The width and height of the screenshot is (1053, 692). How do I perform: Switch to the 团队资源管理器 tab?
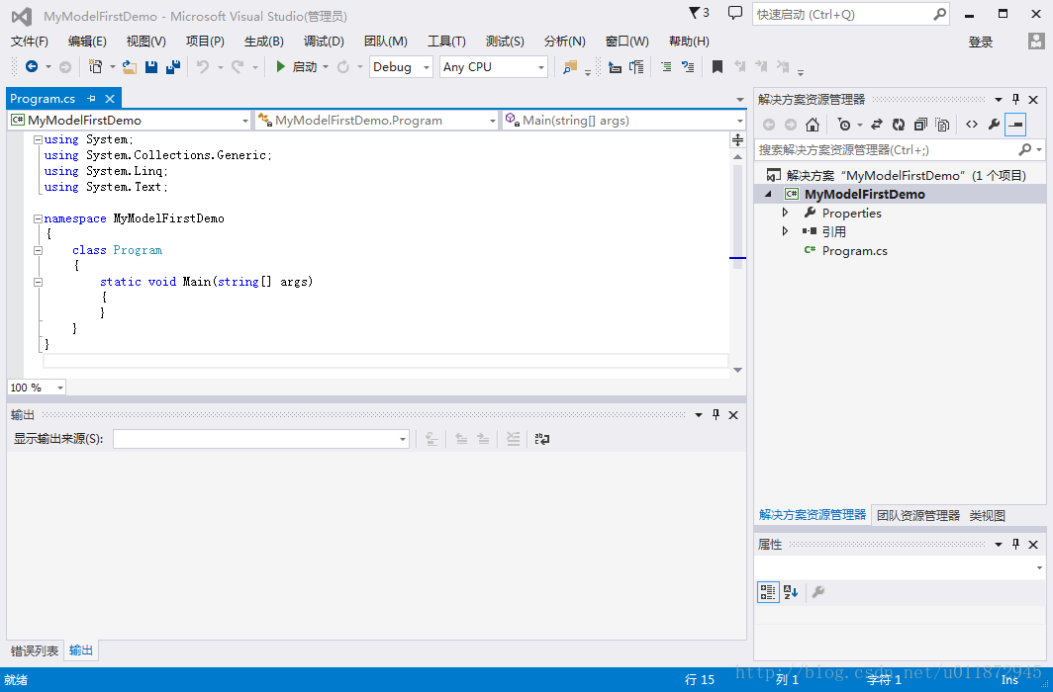point(918,516)
